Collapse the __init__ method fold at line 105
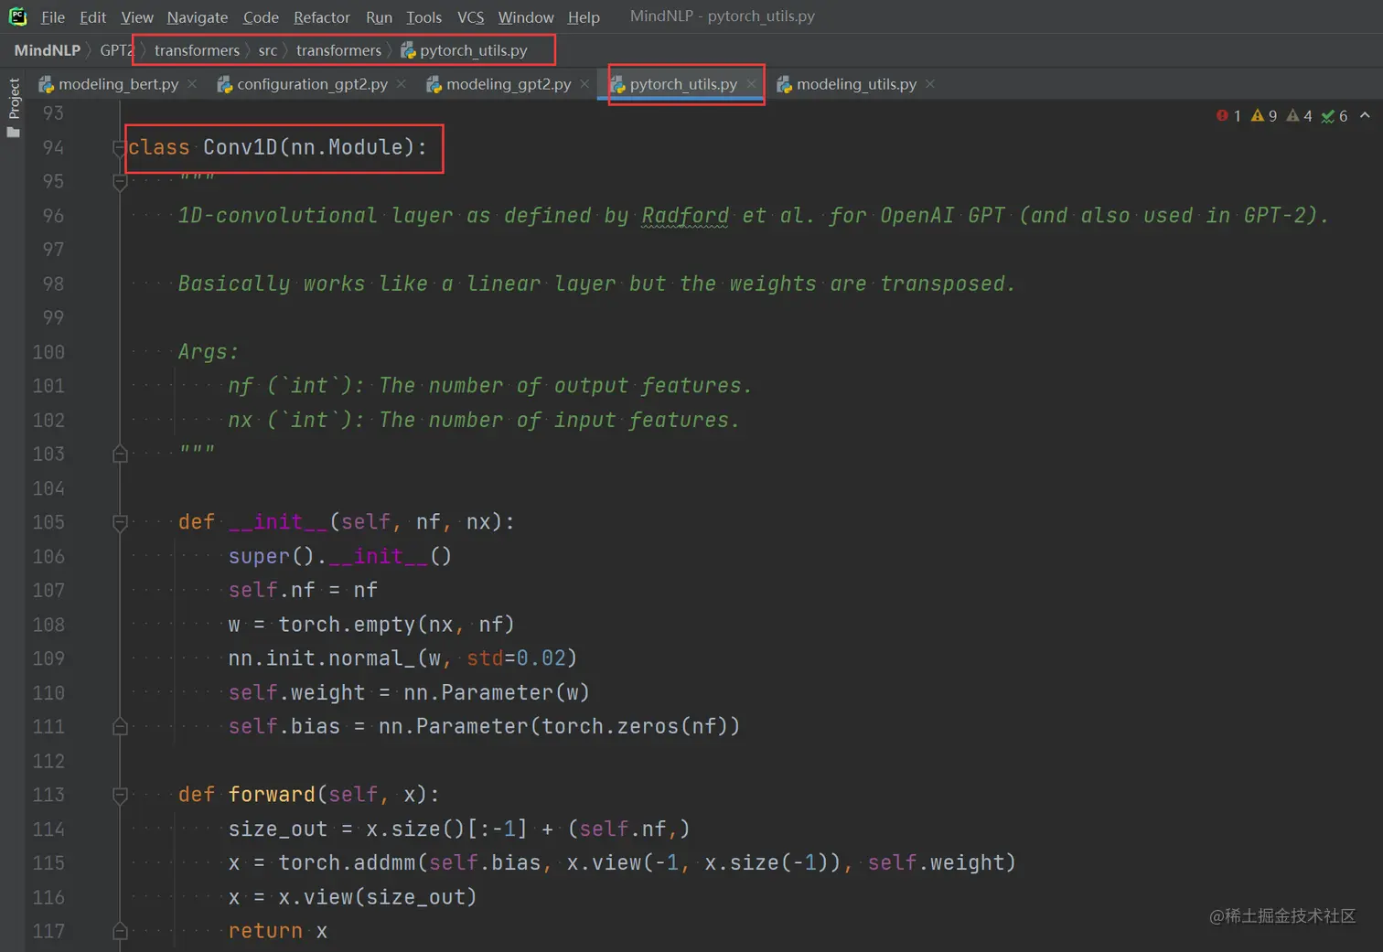 click(x=119, y=522)
